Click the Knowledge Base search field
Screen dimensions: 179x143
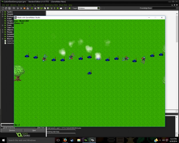pyautogui.click(x=164, y=8)
